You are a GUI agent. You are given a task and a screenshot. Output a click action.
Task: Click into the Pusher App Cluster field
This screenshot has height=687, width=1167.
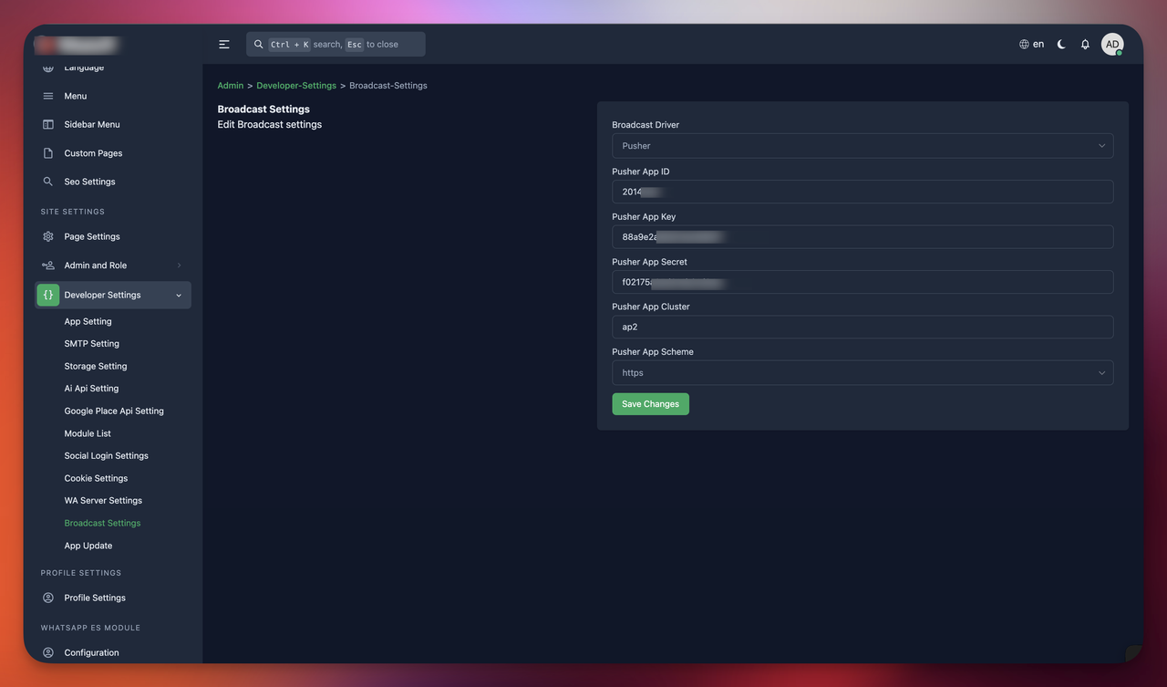862,327
